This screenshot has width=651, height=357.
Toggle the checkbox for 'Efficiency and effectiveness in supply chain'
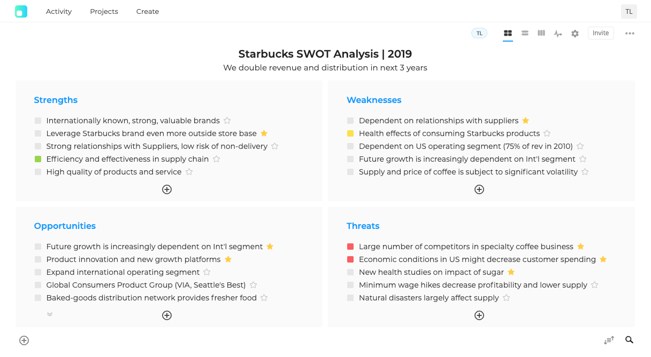pos(37,159)
